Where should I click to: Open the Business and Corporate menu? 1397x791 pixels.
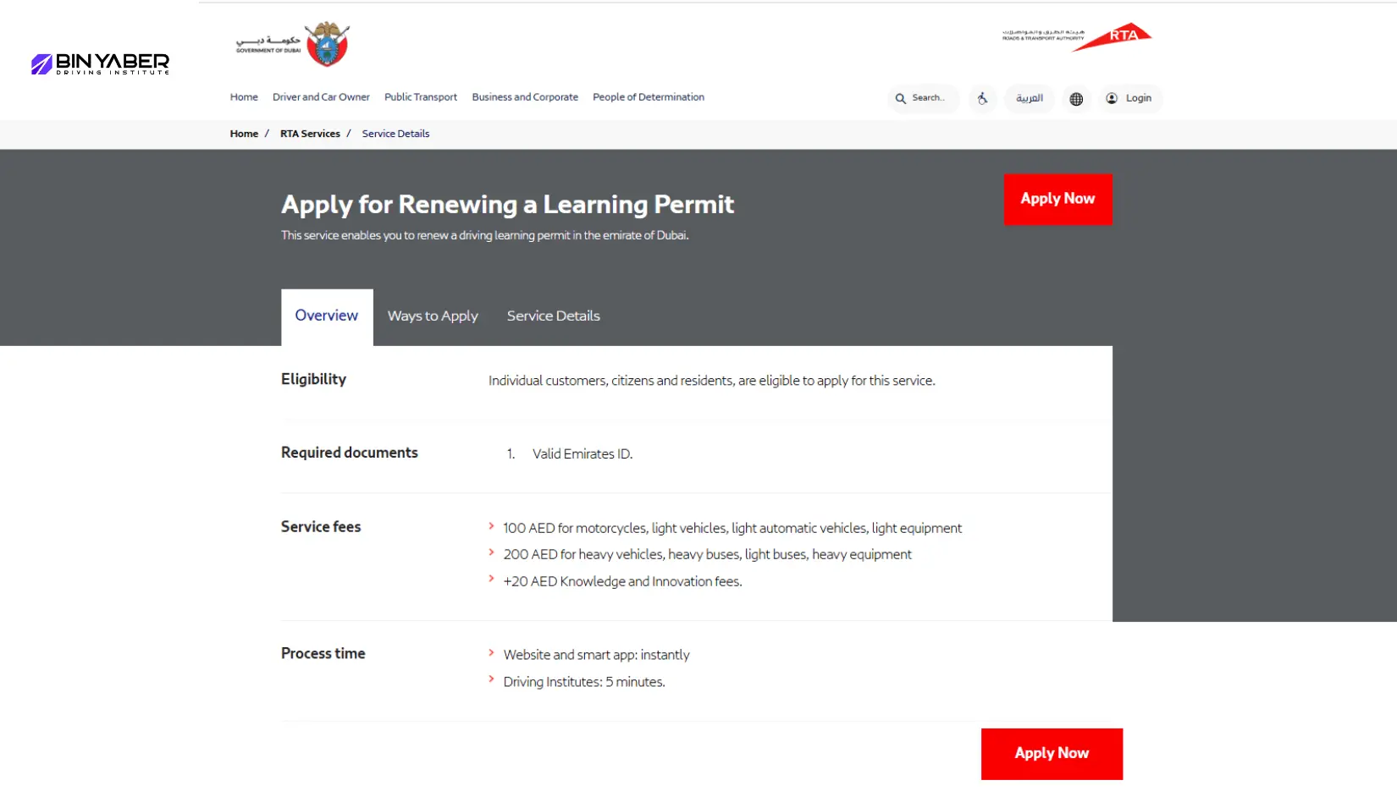pyautogui.click(x=525, y=97)
